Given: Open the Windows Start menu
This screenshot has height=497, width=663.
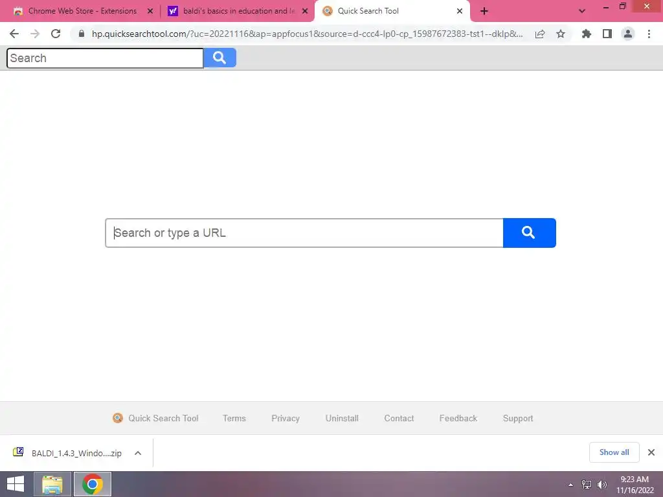Looking at the screenshot, I should [16, 484].
